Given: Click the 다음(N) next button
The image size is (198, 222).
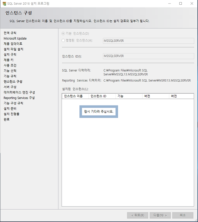Looking at the screenshot, I should (x=160, y=215).
